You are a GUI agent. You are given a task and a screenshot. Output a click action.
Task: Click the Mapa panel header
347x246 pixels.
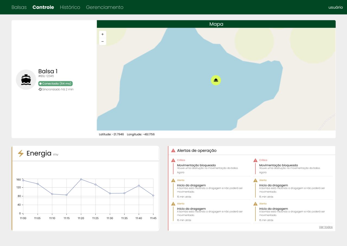[216, 24]
